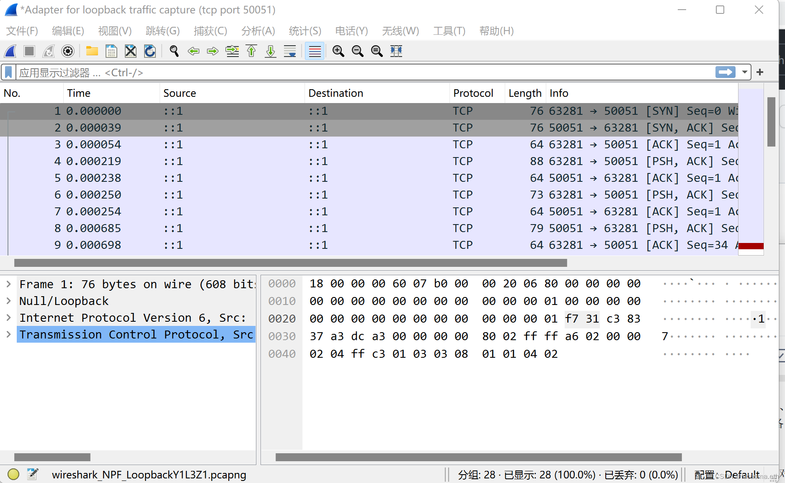Open the 文件(F) menu
785x483 pixels.
click(x=22, y=31)
